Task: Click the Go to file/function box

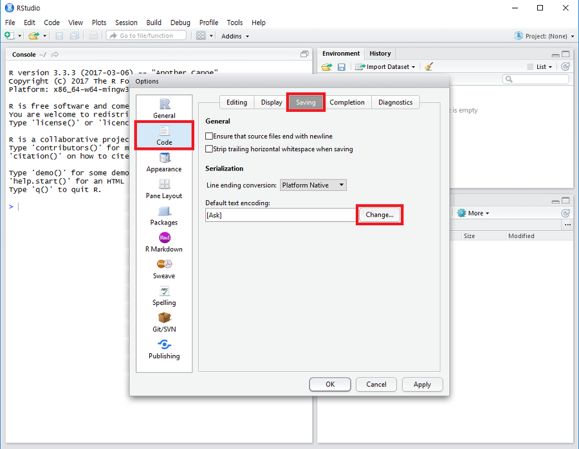Action: tap(146, 36)
